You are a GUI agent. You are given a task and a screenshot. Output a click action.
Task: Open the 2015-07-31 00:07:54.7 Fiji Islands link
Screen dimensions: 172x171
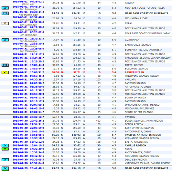(x=28, y=112)
